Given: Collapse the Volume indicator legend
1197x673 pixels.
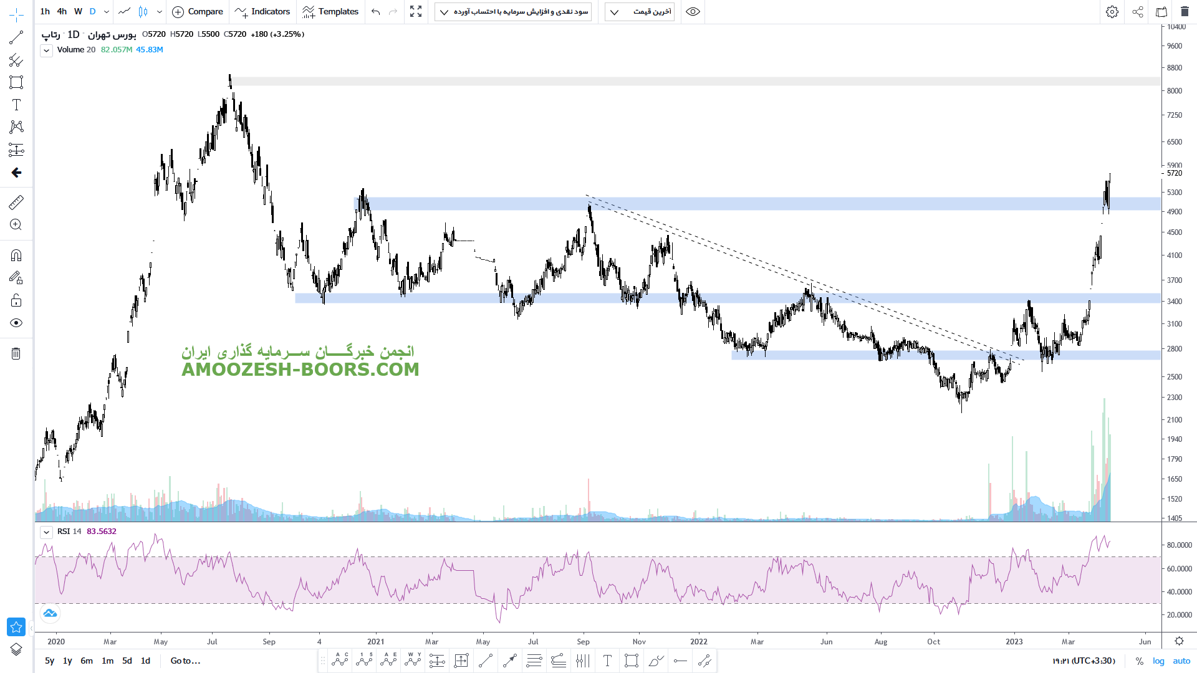Looking at the screenshot, I should (x=47, y=50).
